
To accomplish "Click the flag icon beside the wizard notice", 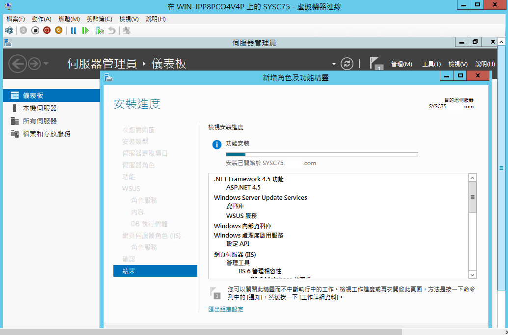I will click(215, 293).
